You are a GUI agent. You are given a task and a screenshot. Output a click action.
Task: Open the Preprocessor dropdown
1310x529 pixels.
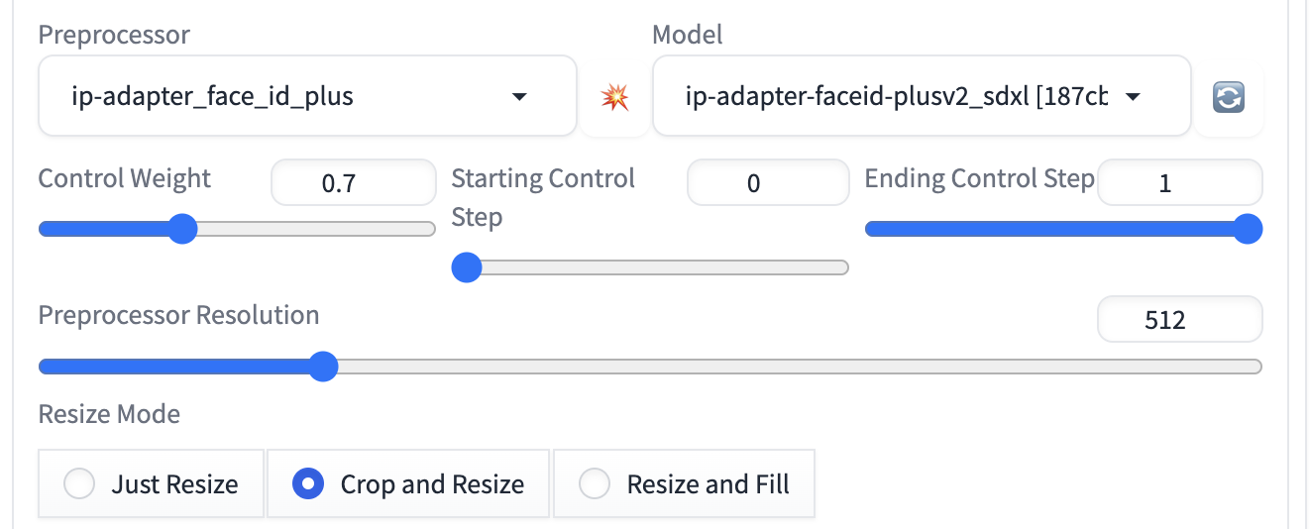pos(307,96)
